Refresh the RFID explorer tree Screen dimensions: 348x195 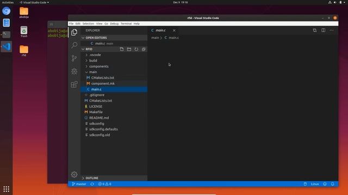click(x=136, y=49)
